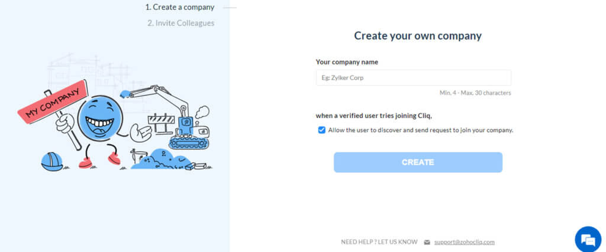Click the "Create your own company" heading
Viewport: 606px width, 252px height.
click(418, 36)
